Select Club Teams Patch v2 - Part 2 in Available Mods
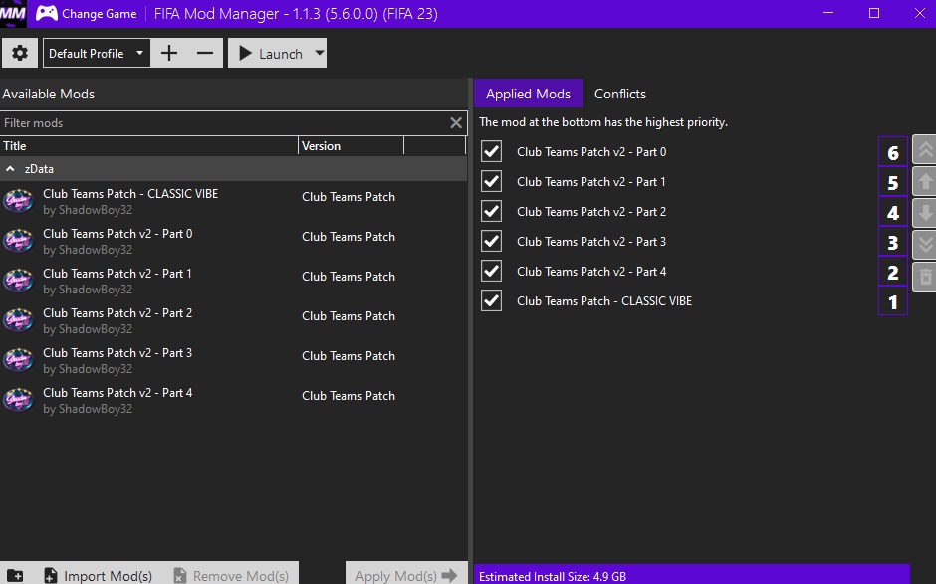The image size is (936, 584). (x=233, y=321)
